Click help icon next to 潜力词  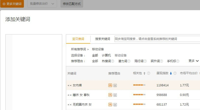click(129, 61)
